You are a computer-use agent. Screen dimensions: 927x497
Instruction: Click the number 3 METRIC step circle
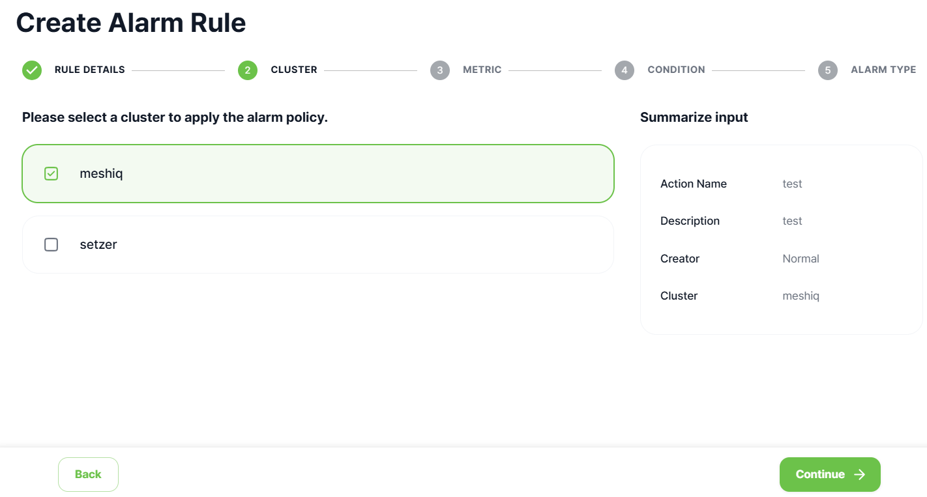tap(440, 70)
